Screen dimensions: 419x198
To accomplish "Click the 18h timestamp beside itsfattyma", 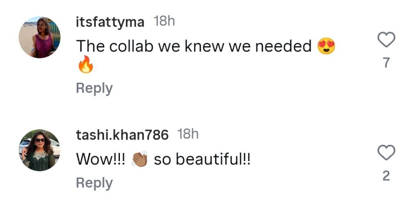I will click(164, 21).
